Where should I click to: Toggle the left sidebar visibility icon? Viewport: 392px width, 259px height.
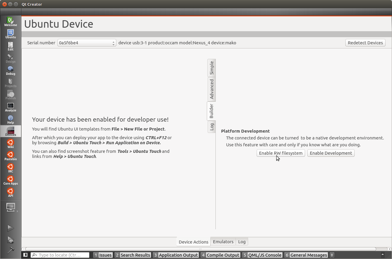[26, 255]
